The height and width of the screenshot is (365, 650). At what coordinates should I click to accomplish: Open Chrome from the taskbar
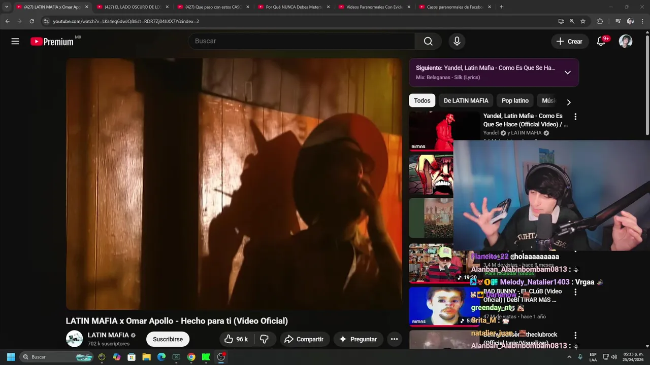coord(191,357)
